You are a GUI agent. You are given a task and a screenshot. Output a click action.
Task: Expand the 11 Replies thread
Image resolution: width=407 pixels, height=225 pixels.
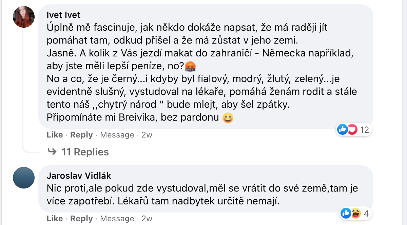click(85, 152)
